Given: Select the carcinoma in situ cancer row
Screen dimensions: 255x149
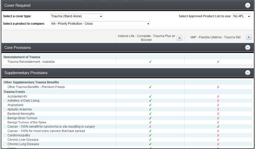Looking at the screenshot, I should [x=128, y=127].
